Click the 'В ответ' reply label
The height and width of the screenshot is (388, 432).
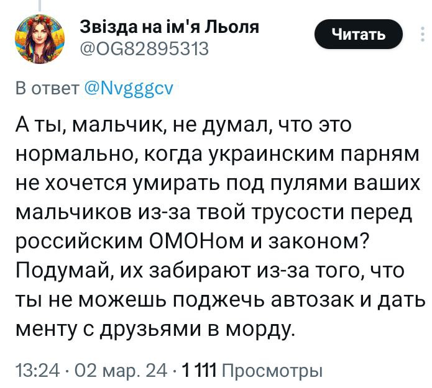coord(47,89)
